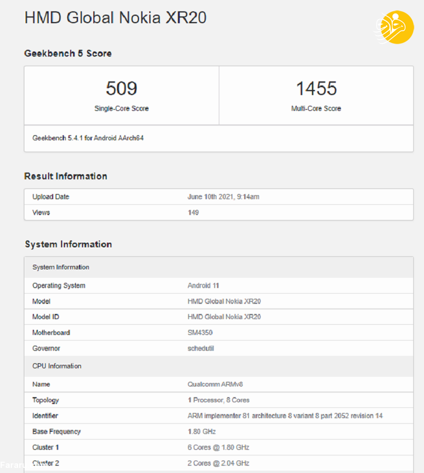Click the Upload Date label
Screen dimensions: 424x473
pyautogui.click(x=51, y=197)
